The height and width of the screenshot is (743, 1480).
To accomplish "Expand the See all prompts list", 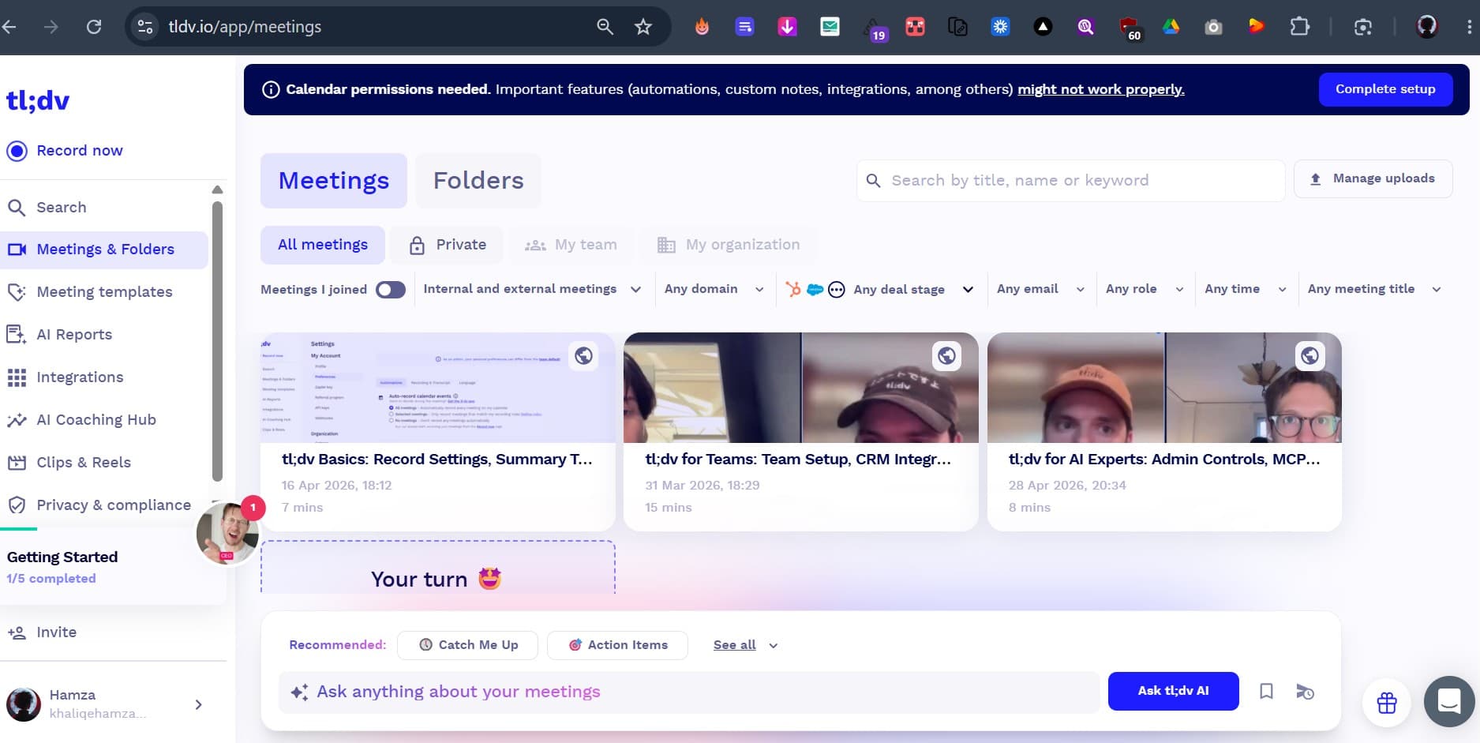I will (x=745, y=645).
